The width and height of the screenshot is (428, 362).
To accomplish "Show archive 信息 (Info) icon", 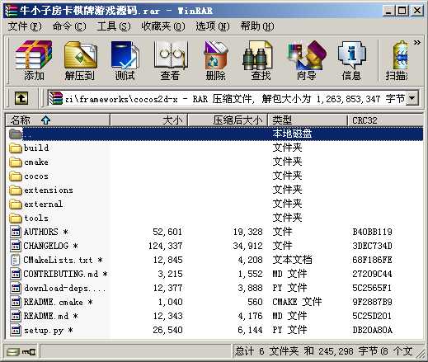I will click(x=351, y=60).
